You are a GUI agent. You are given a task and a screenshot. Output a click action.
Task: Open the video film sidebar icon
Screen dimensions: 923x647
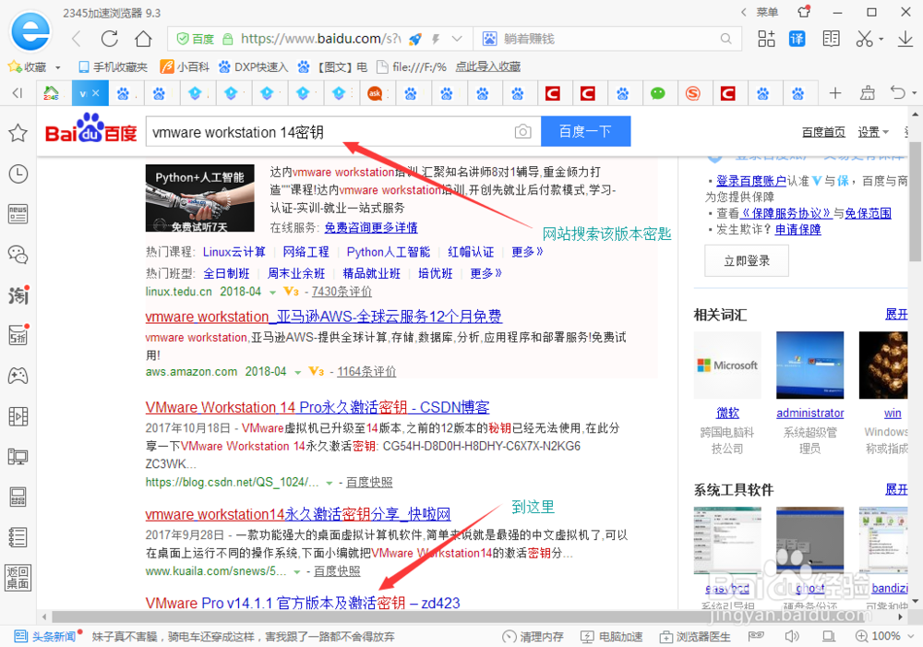tap(18, 416)
